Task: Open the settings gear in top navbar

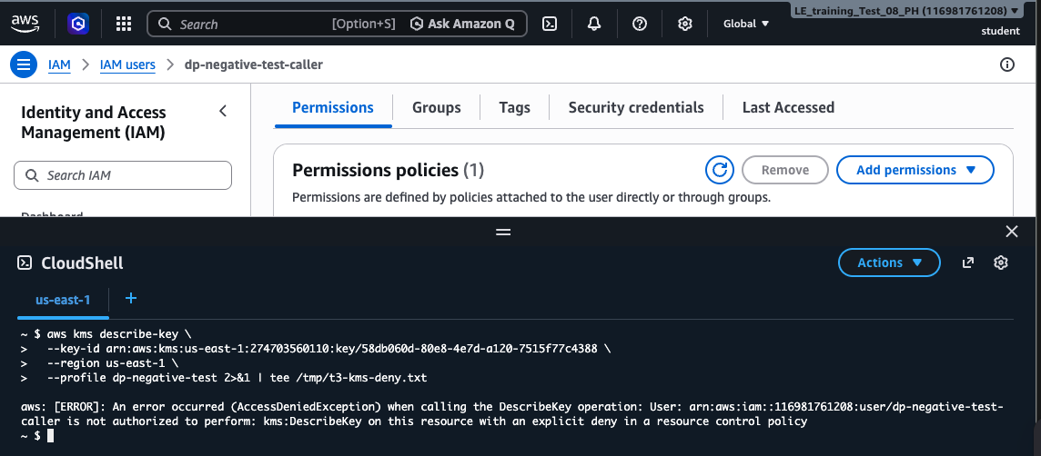Action: tap(684, 24)
